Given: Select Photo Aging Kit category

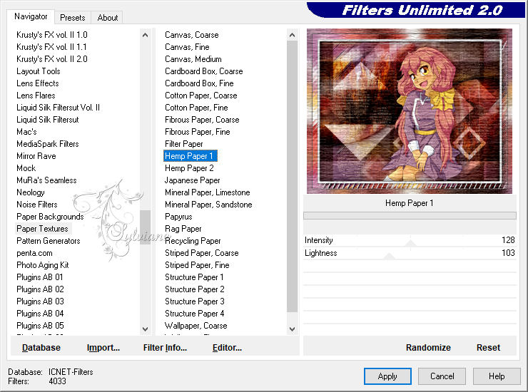Looking at the screenshot, I should pyautogui.click(x=42, y=265).
